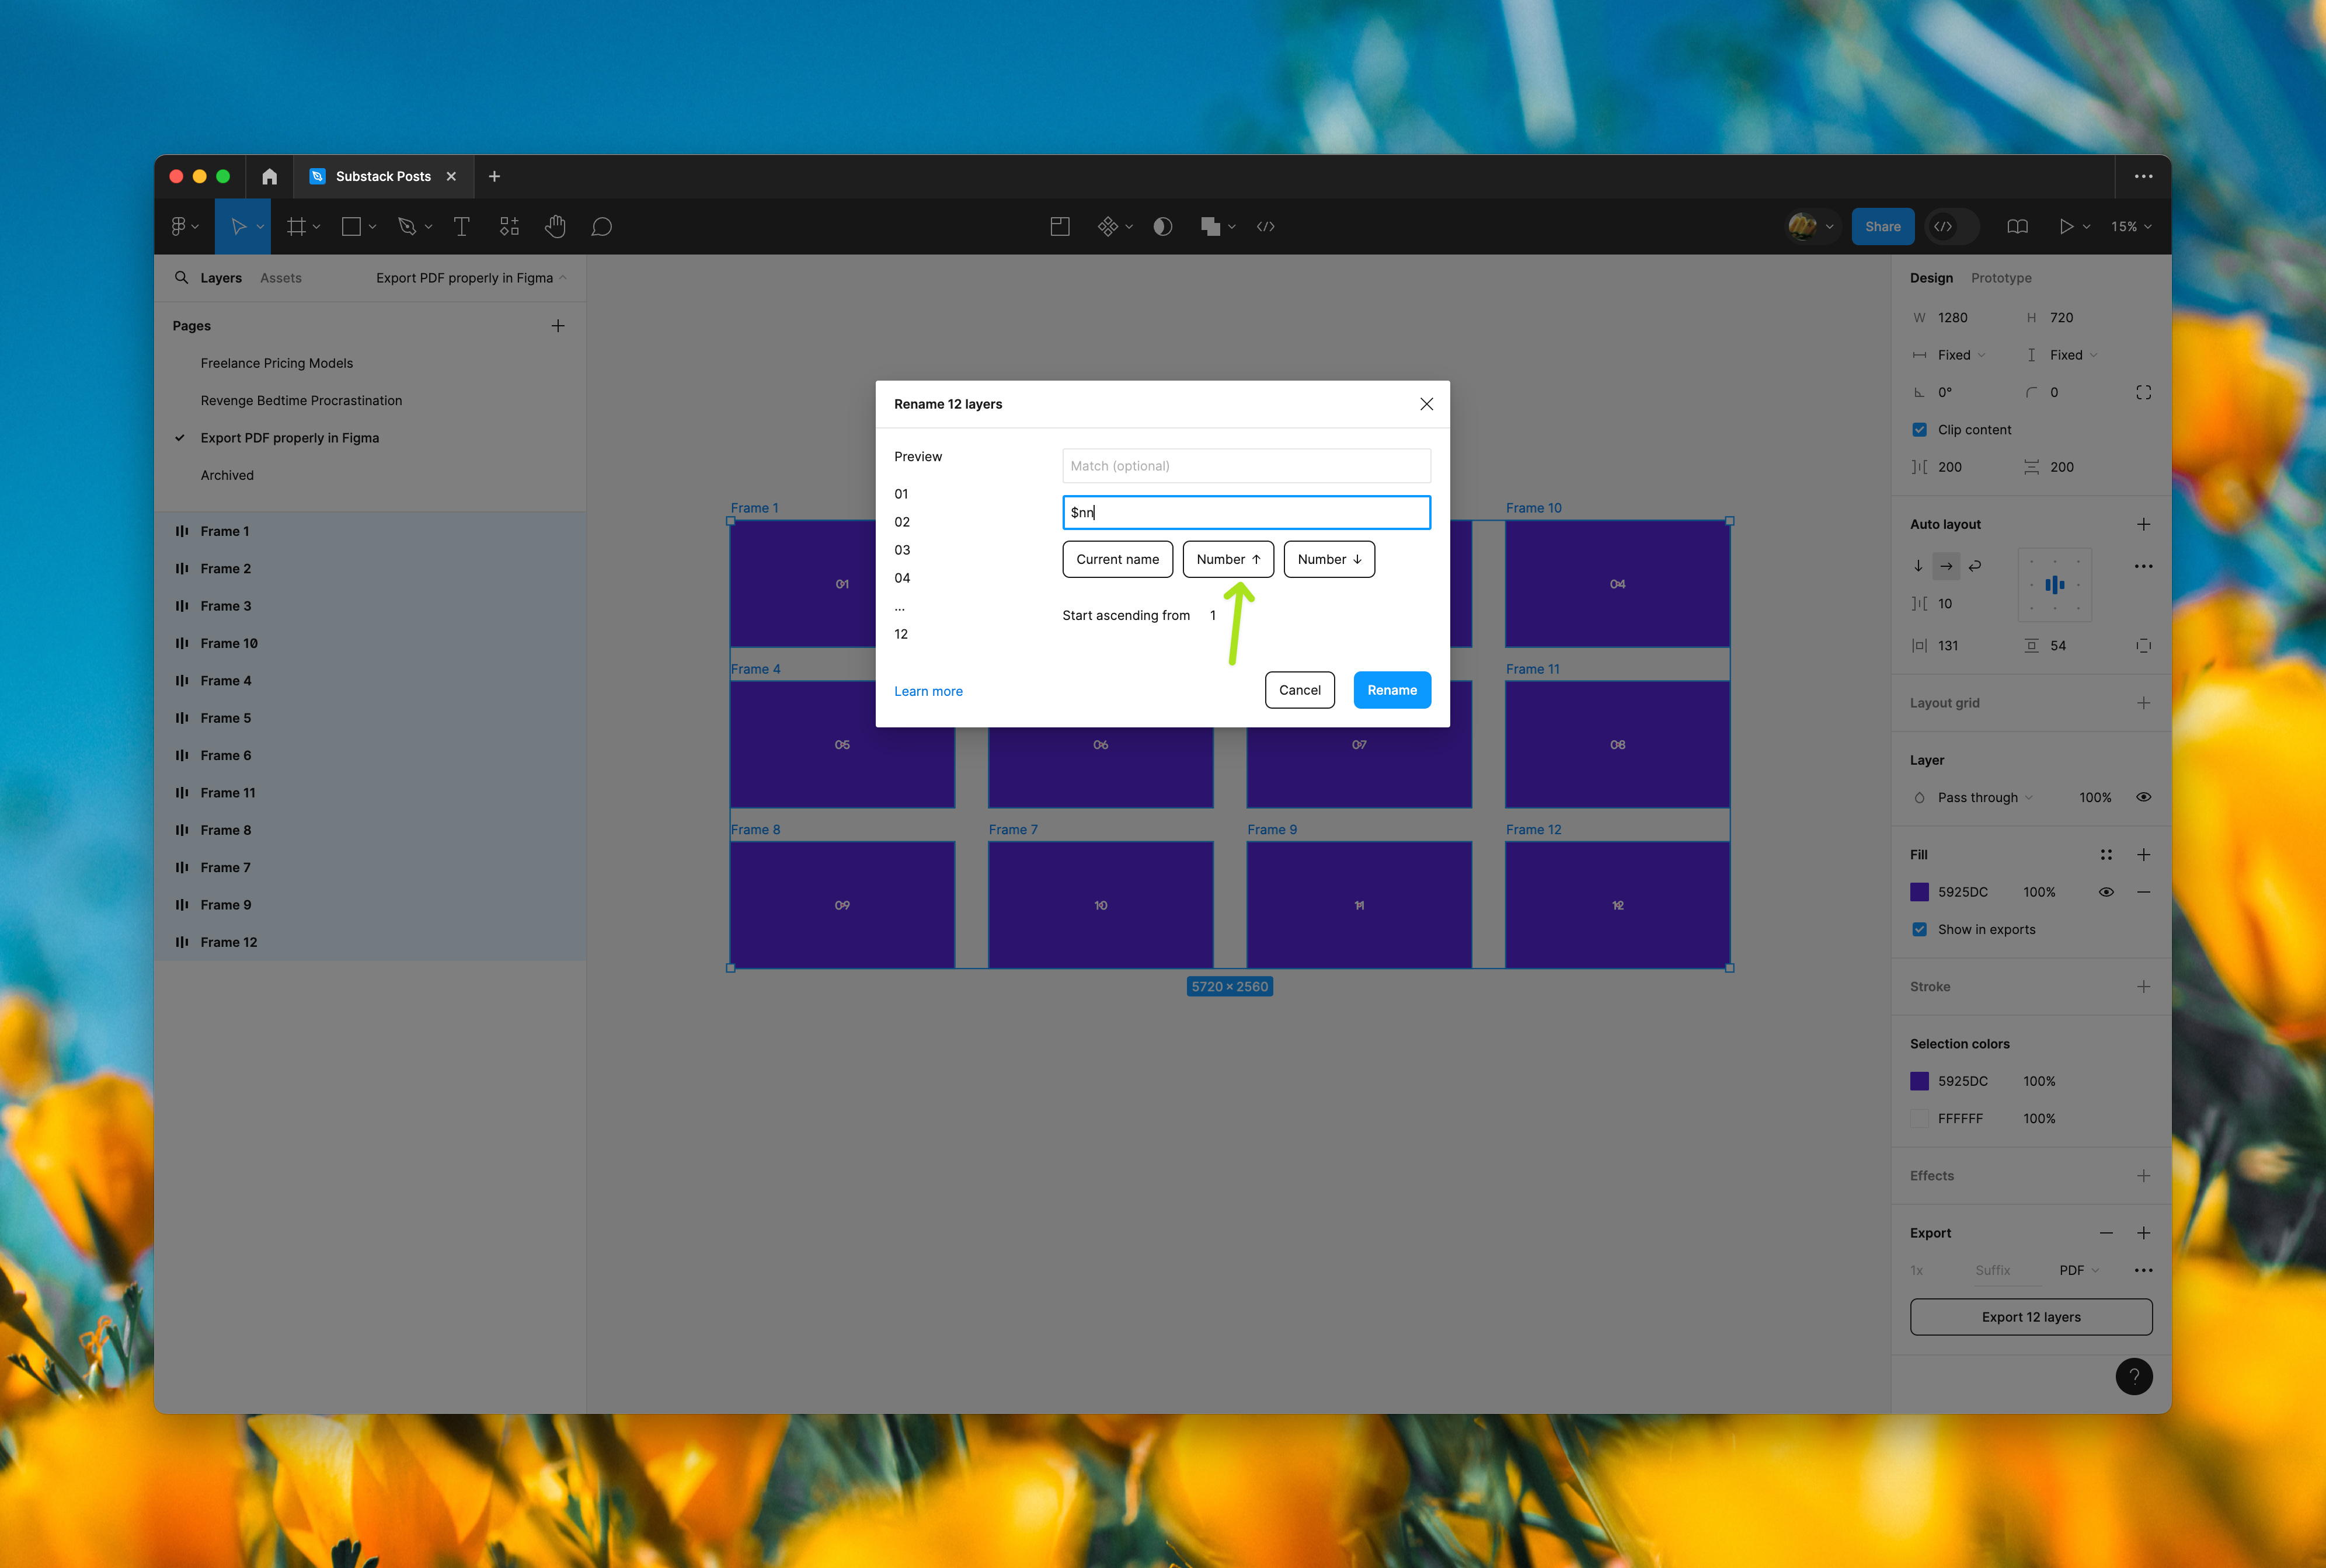Open the window ellipsis menu top right
The width and height of the screenshot is (2326, 1568).
coord(2143,176)
